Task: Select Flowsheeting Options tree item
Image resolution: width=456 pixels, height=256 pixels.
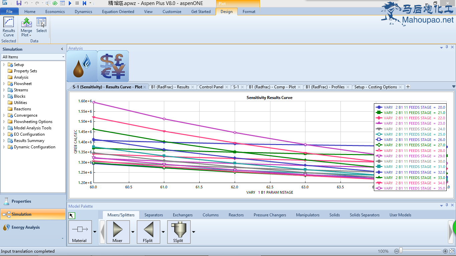Action: 33,122
